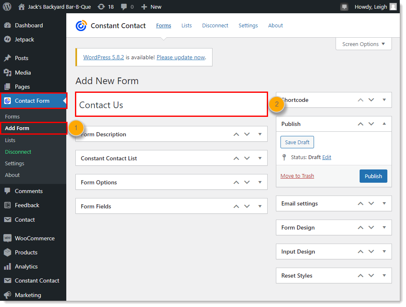Move Form Fields panel up

coord(236,206)
